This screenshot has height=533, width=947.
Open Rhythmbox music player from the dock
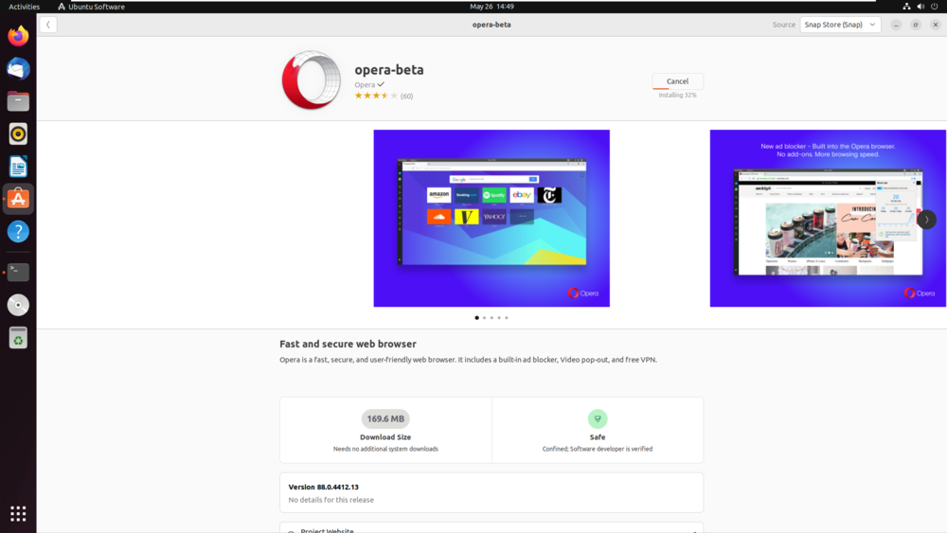pyautogui.click(x=18, y=134)
